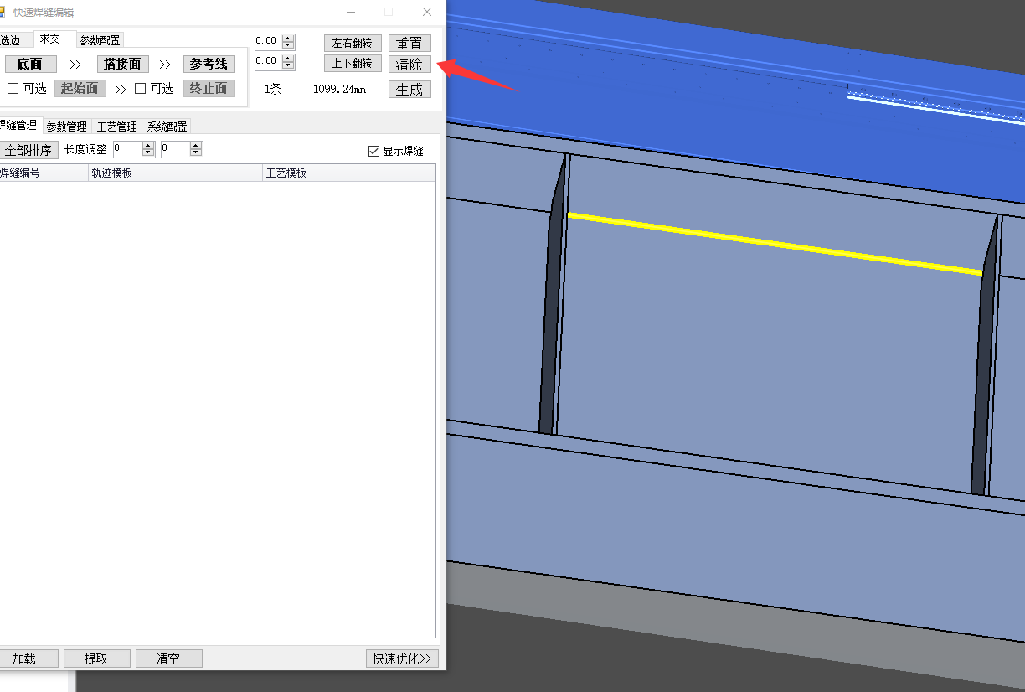Expand the 快速优化>> panel

pyautogui.click(x=402, y=658)
